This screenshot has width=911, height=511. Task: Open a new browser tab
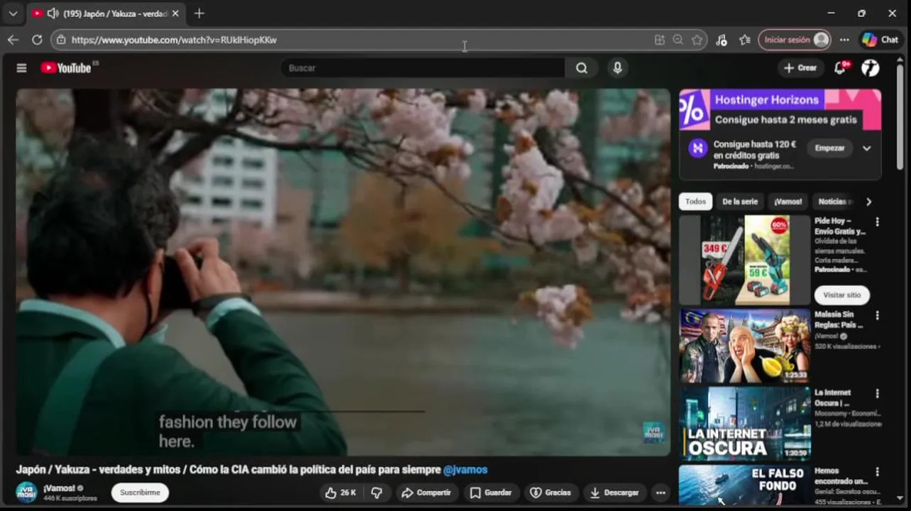tap(199, 13)
